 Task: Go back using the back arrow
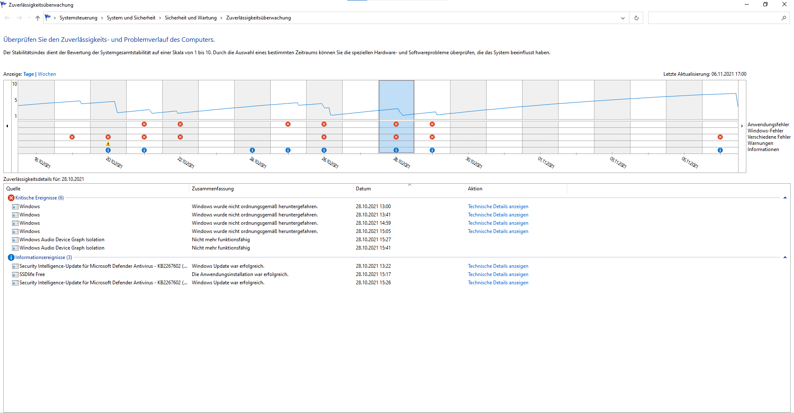pyautogui.click(x=7, y=18)
